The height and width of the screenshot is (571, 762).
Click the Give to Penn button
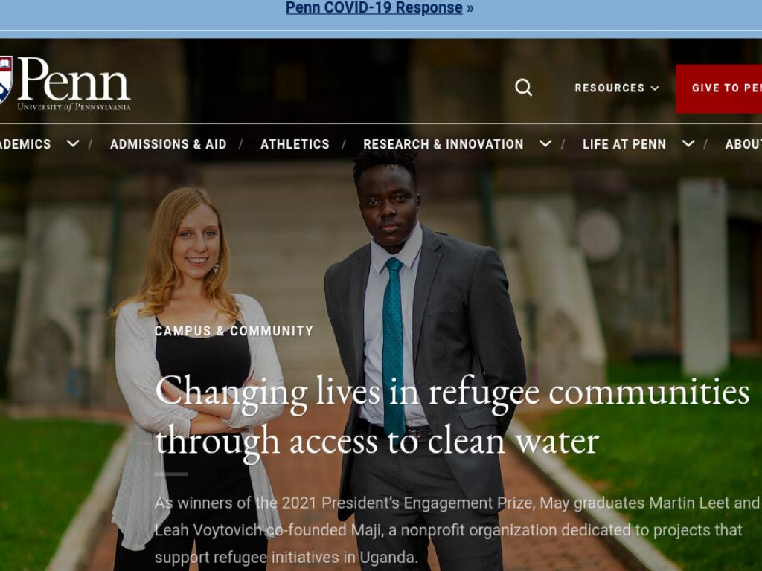(x=719, y=88)
